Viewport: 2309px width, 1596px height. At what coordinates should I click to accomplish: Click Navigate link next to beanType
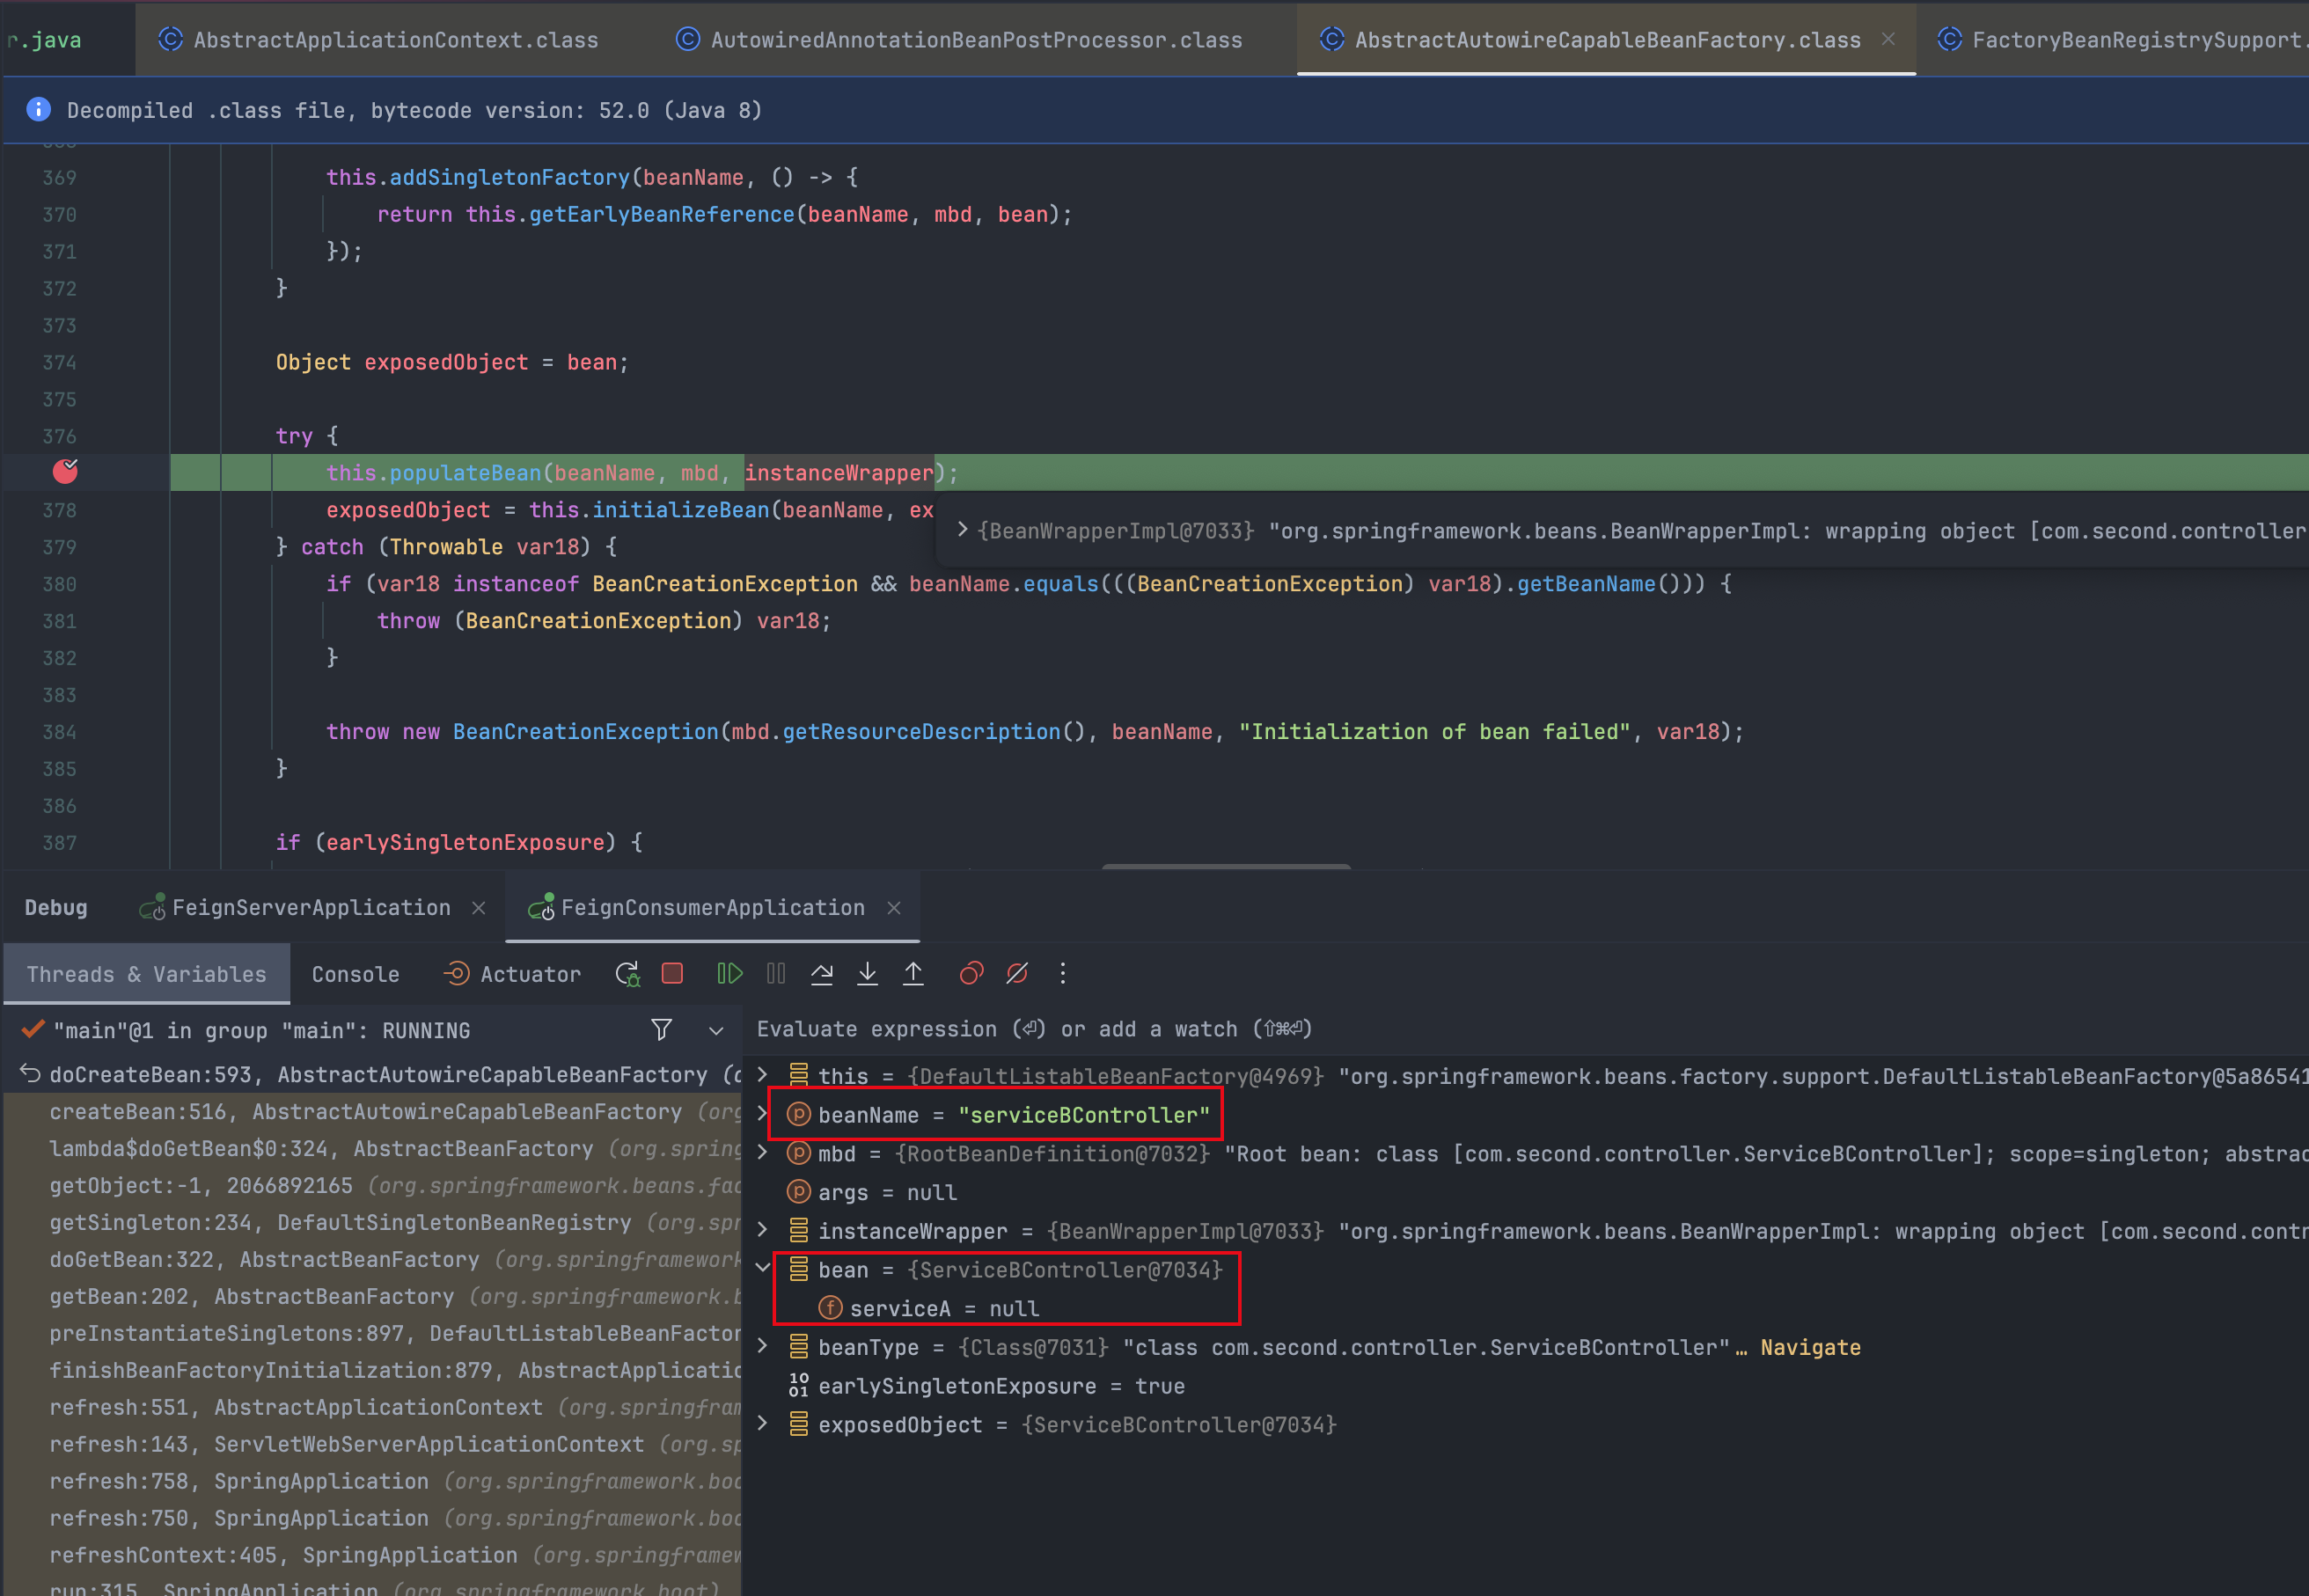[x=1810, y=1347]
